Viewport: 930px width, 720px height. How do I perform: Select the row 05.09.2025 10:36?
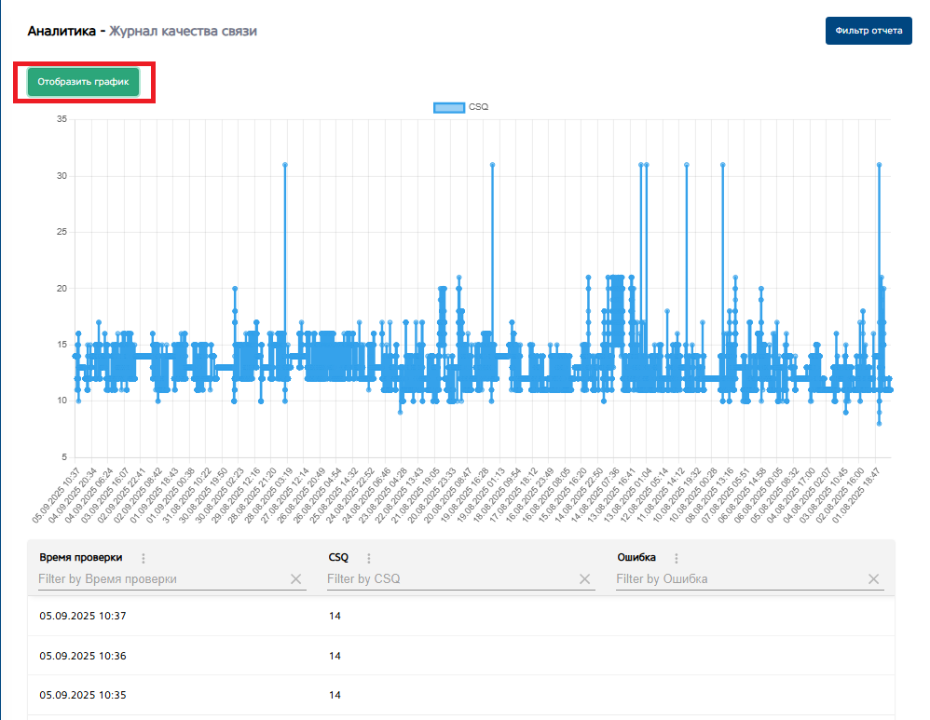[x=461, y=656]
